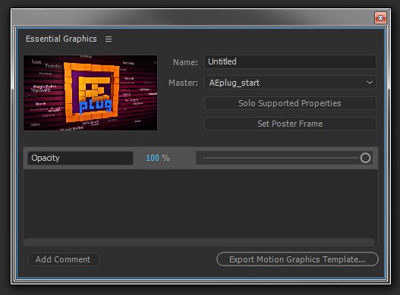
Task: Select the AEplug poster frame thumbnail
Action: tap(90, 93)
